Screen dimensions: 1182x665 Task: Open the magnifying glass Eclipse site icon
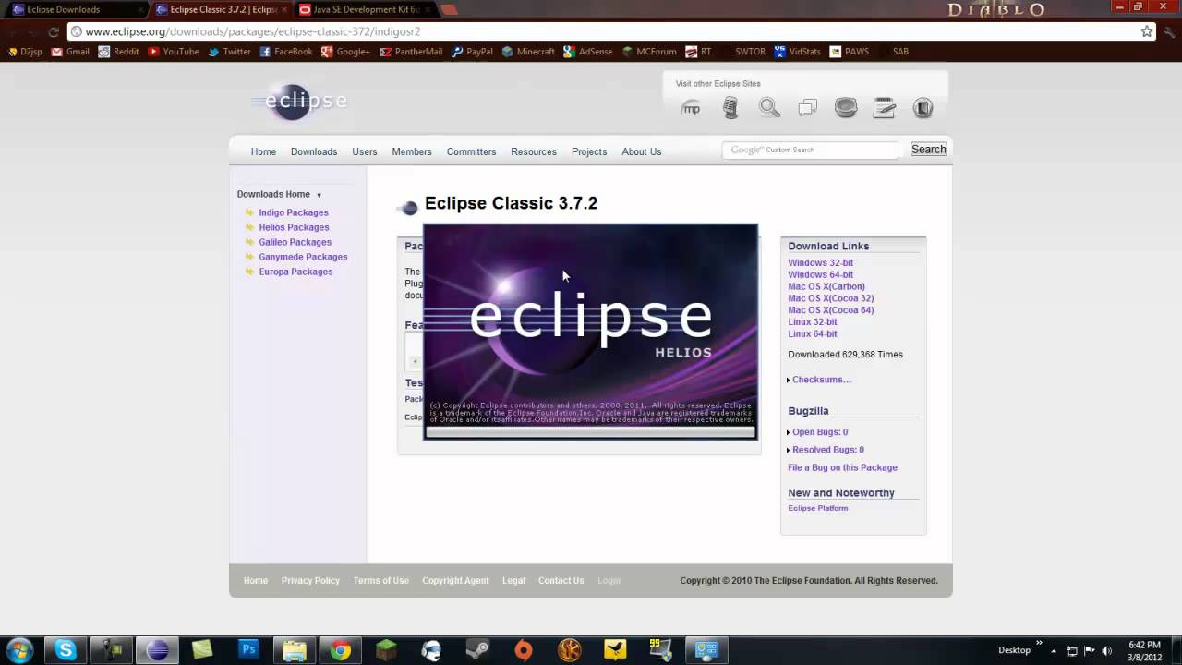click(x=769, y=108)
